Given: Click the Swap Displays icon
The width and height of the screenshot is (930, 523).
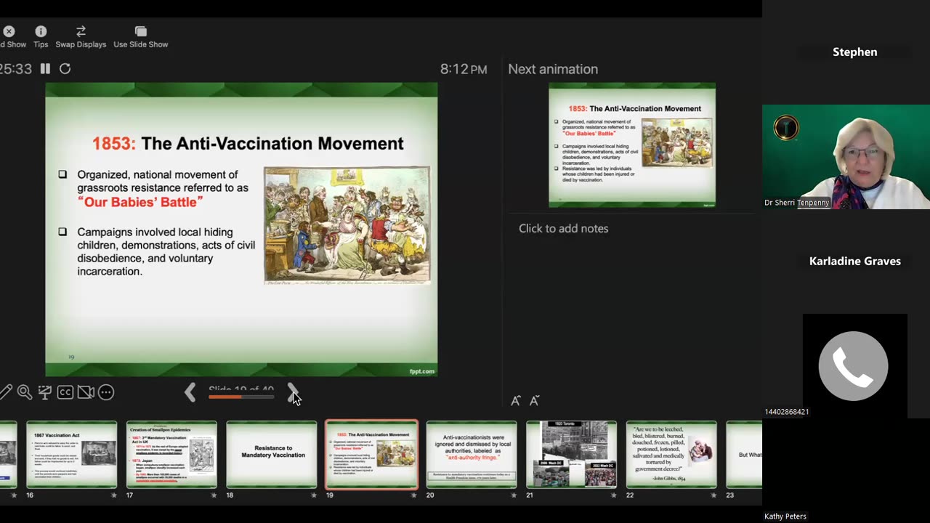Looking at the screenshot, I should point(81,31).
